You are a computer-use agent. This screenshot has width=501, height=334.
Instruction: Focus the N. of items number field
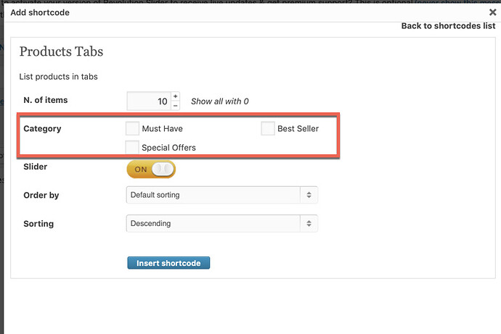(x=149, y=101)
